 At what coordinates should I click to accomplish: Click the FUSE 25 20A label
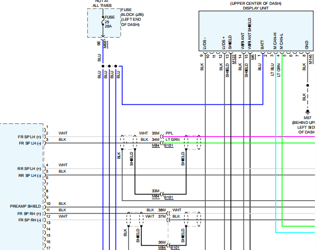pos(110,22)
